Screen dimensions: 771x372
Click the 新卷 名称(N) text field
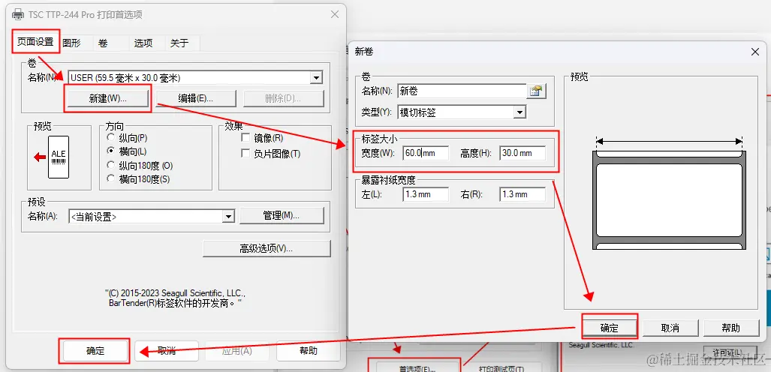click(x=462, y=91)
